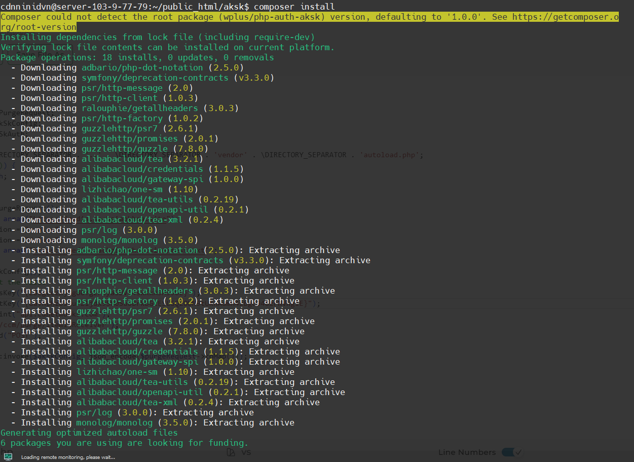Click the yellow highlighted Composer warning text
The width and height of the screenshot is (634, 462).
[253, 17]
